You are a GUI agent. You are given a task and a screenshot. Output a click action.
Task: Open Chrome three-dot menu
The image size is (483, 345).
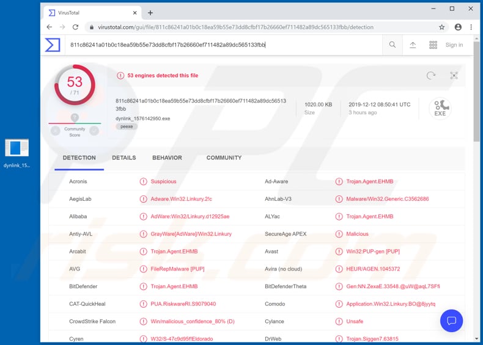[x=471, y=27]
